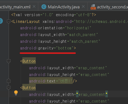Screen dimensions: 128x104
Task: Click the yellow lightbulb quick-fix icon
Action: (16, 93)
